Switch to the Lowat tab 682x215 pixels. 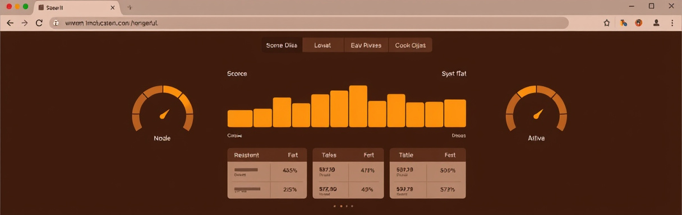[322, 45]
